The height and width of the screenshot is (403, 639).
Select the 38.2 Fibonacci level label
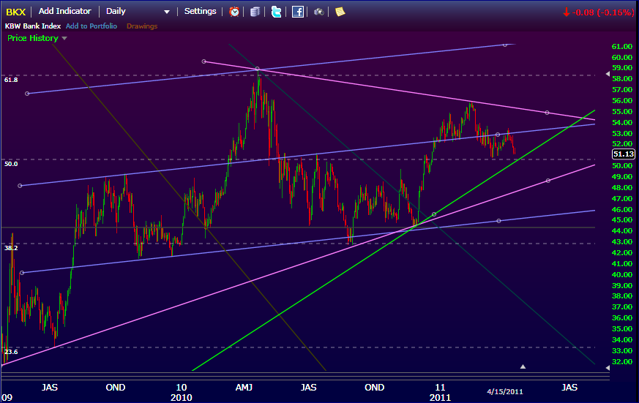[x=11, y=248]
